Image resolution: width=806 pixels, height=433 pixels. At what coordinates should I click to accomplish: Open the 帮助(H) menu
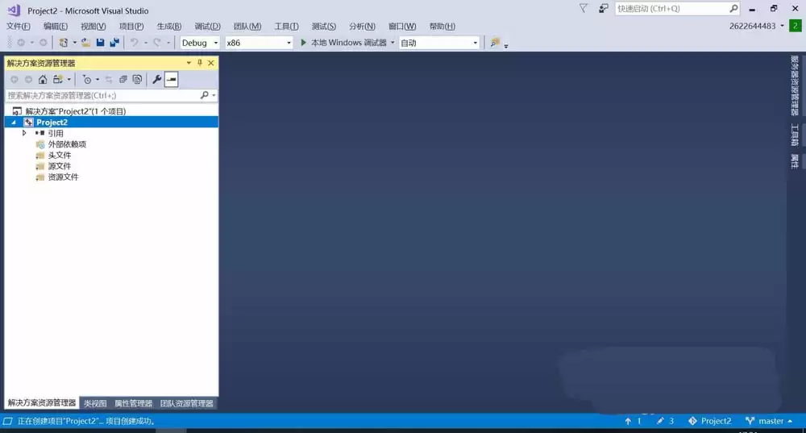(x=442, y=27)
